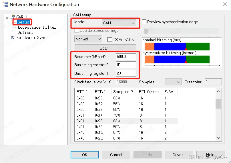Open the Mode CAN dropdown
The width and height of the screenshot is (231, 163).
coord(119,23)
